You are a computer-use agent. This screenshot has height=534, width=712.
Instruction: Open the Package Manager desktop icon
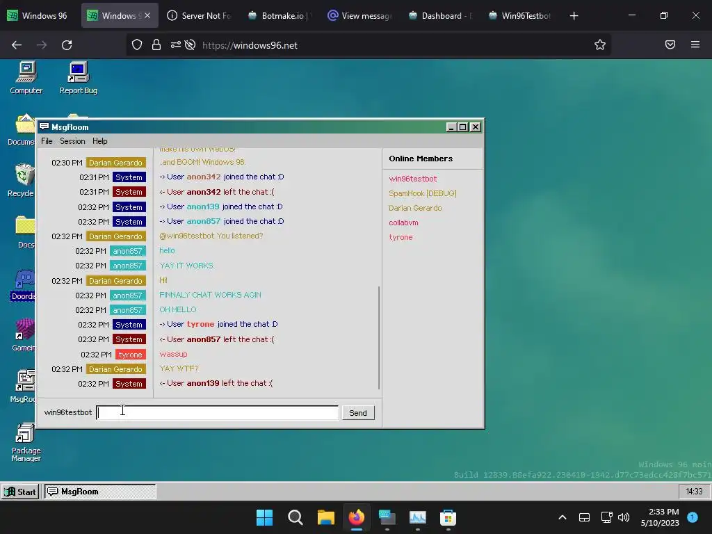(x=26, y=442)
